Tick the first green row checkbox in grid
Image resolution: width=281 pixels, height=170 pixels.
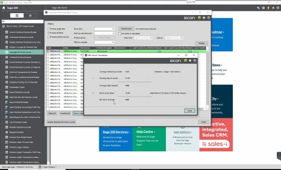coord(48,51)
